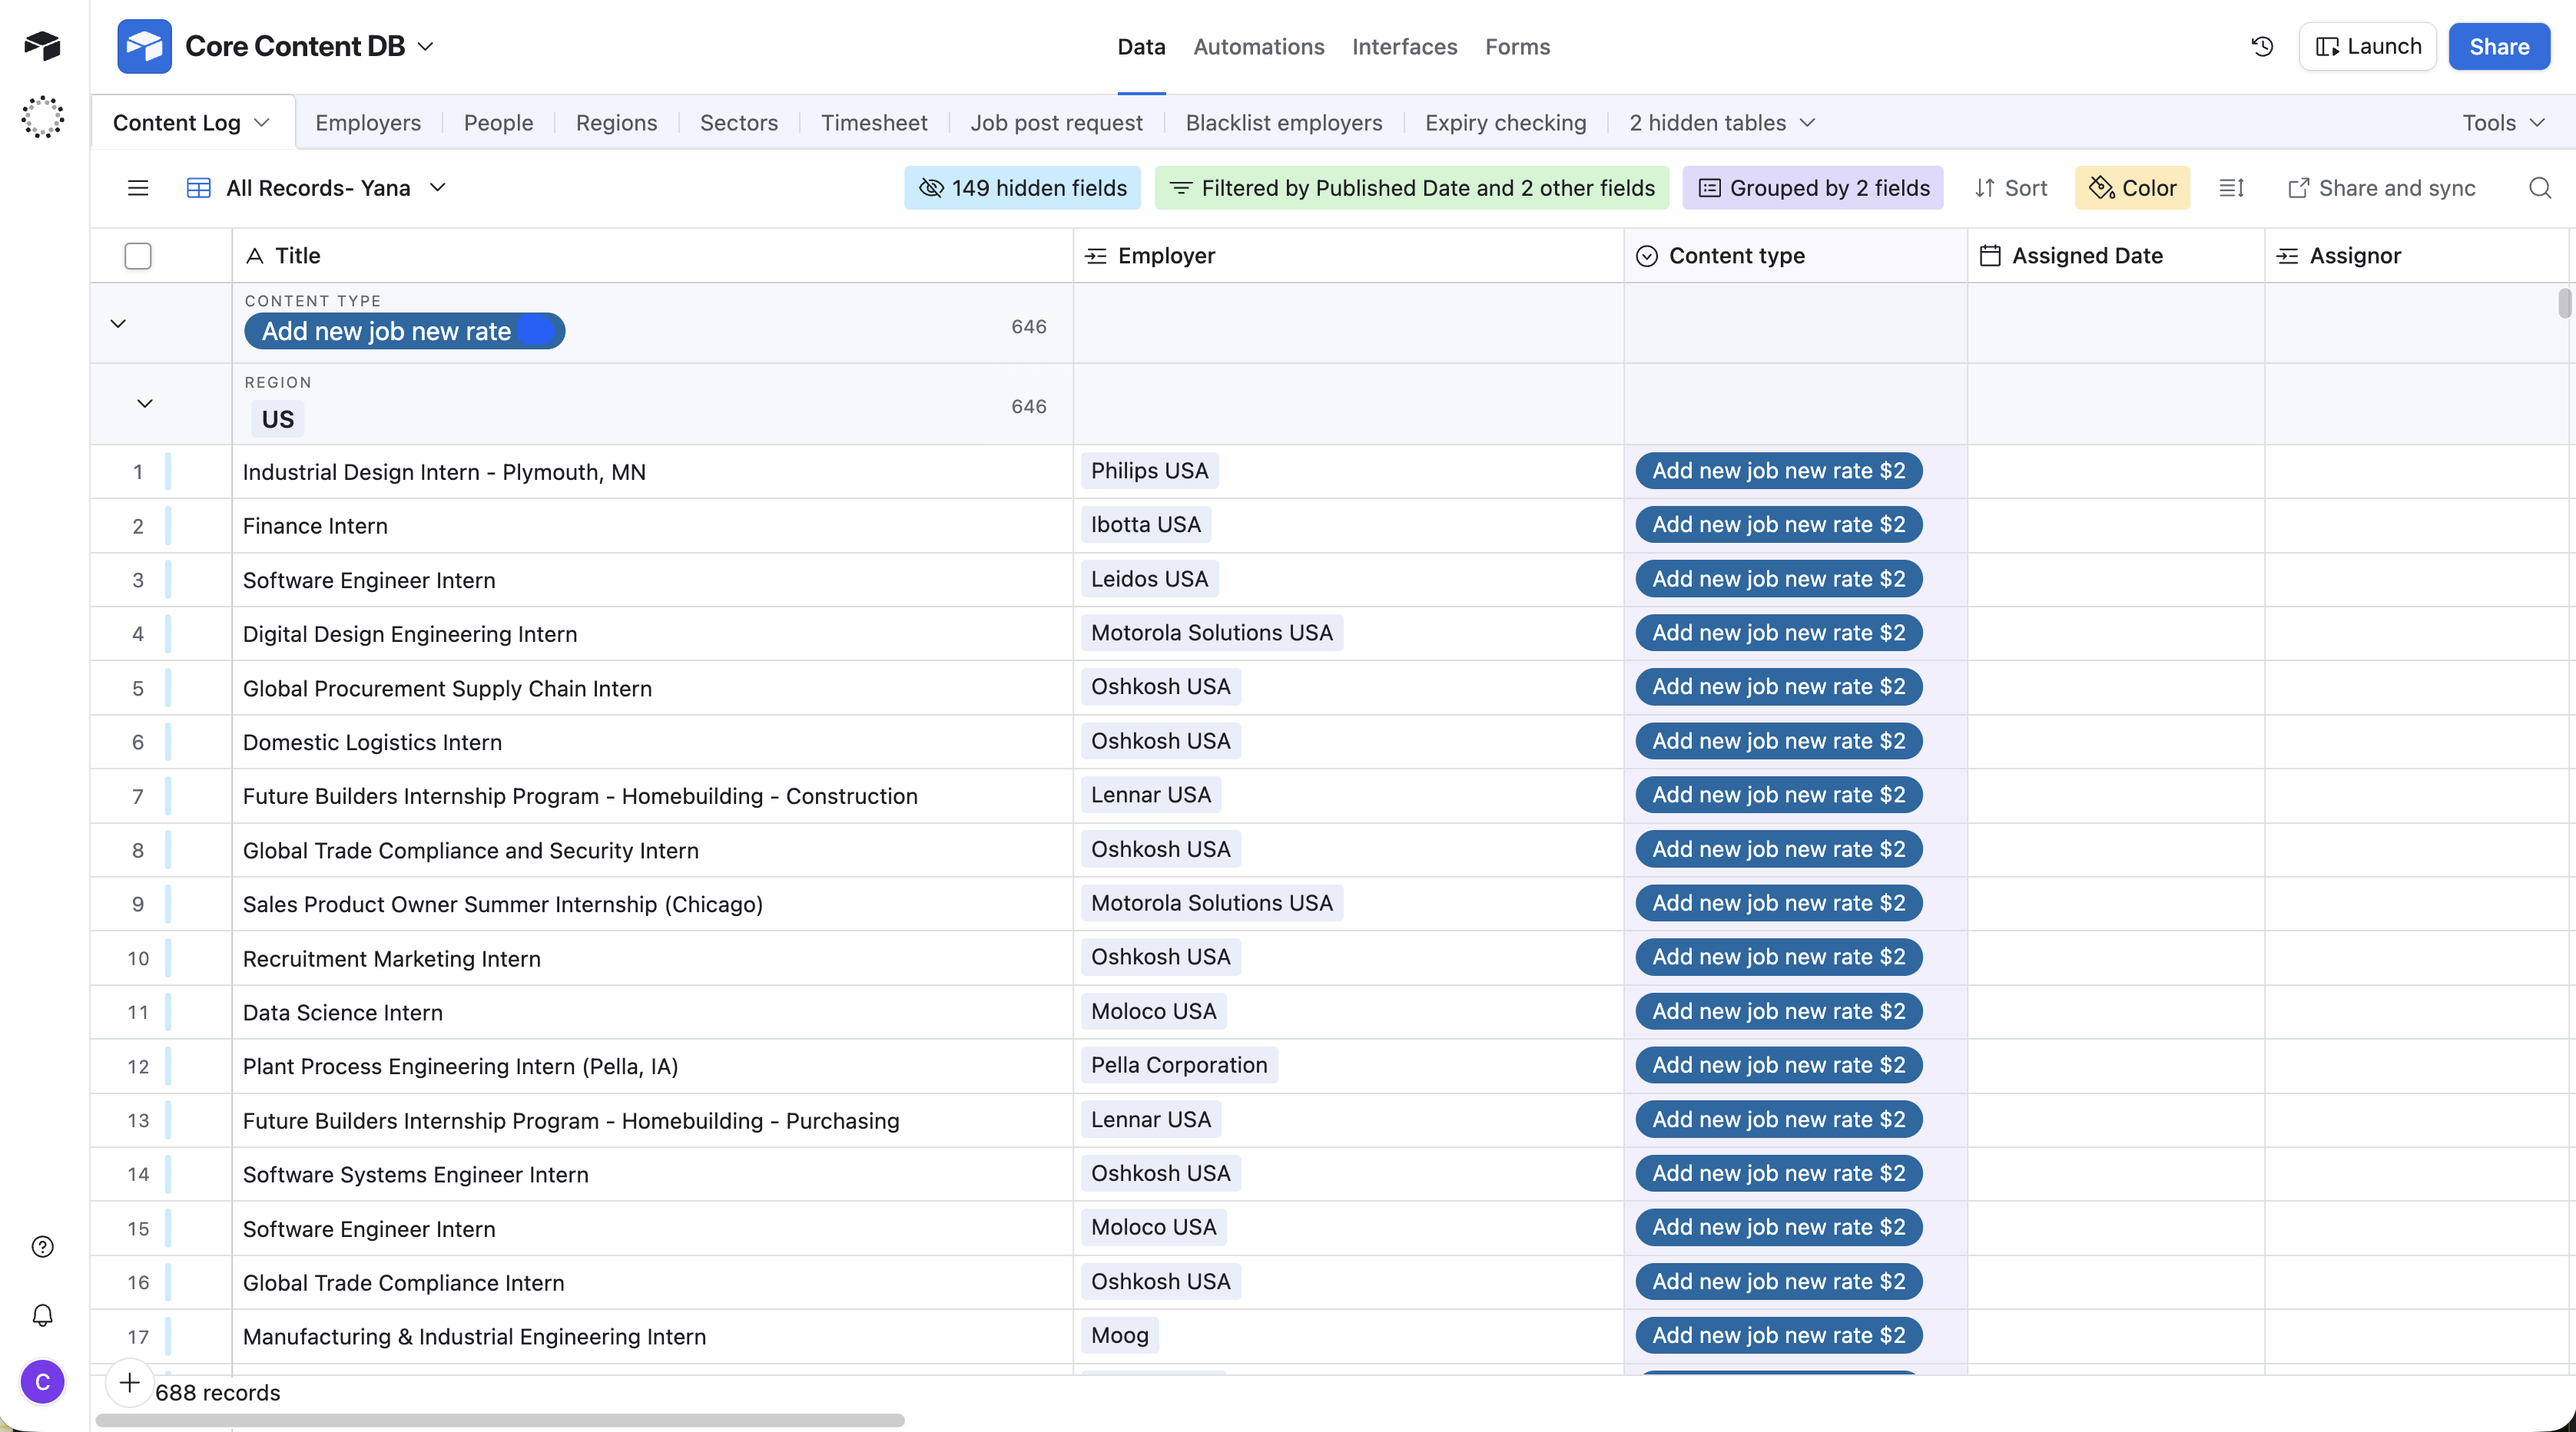
Task: Open the Content Log table dropdown arrow
Action: tap(263, 123)
